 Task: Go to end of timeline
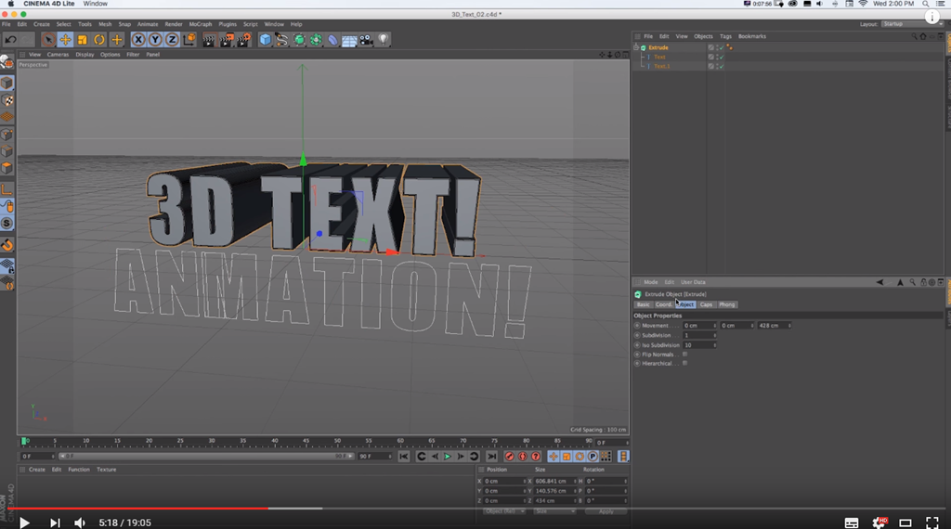point(492,457)
